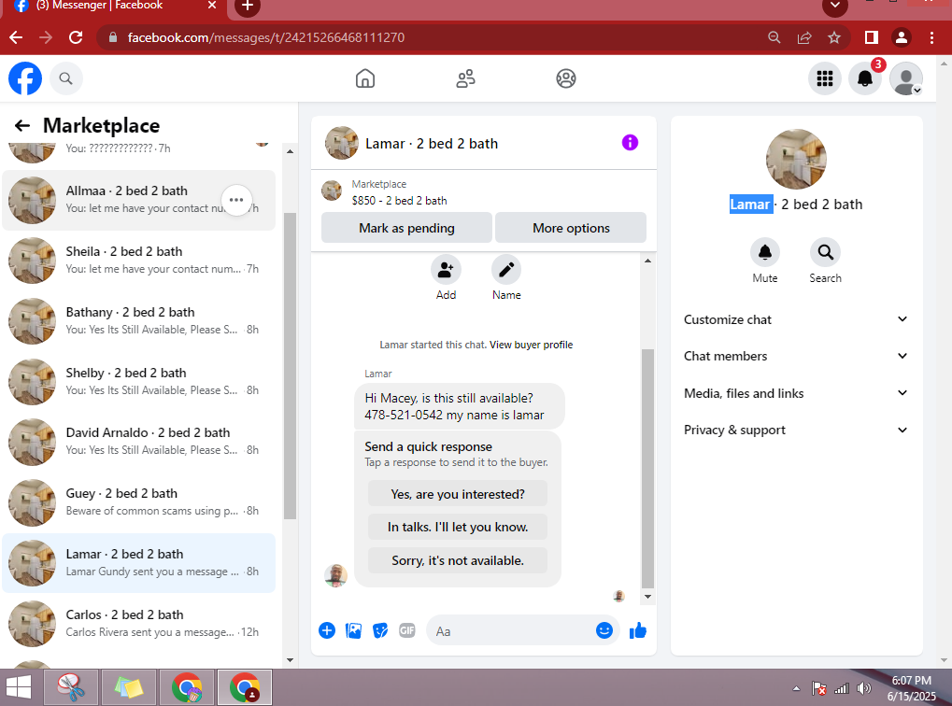Open the Sticky Notes taskbar icon
The height and width of the screenshot is (706, 952).
pos(129,687)
